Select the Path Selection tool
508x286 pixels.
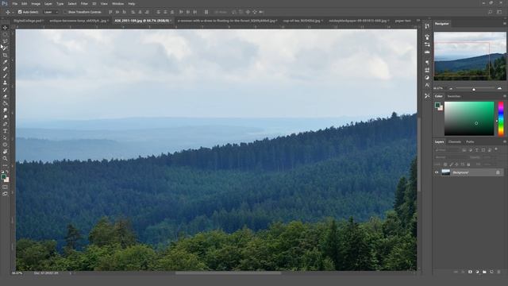5,137
